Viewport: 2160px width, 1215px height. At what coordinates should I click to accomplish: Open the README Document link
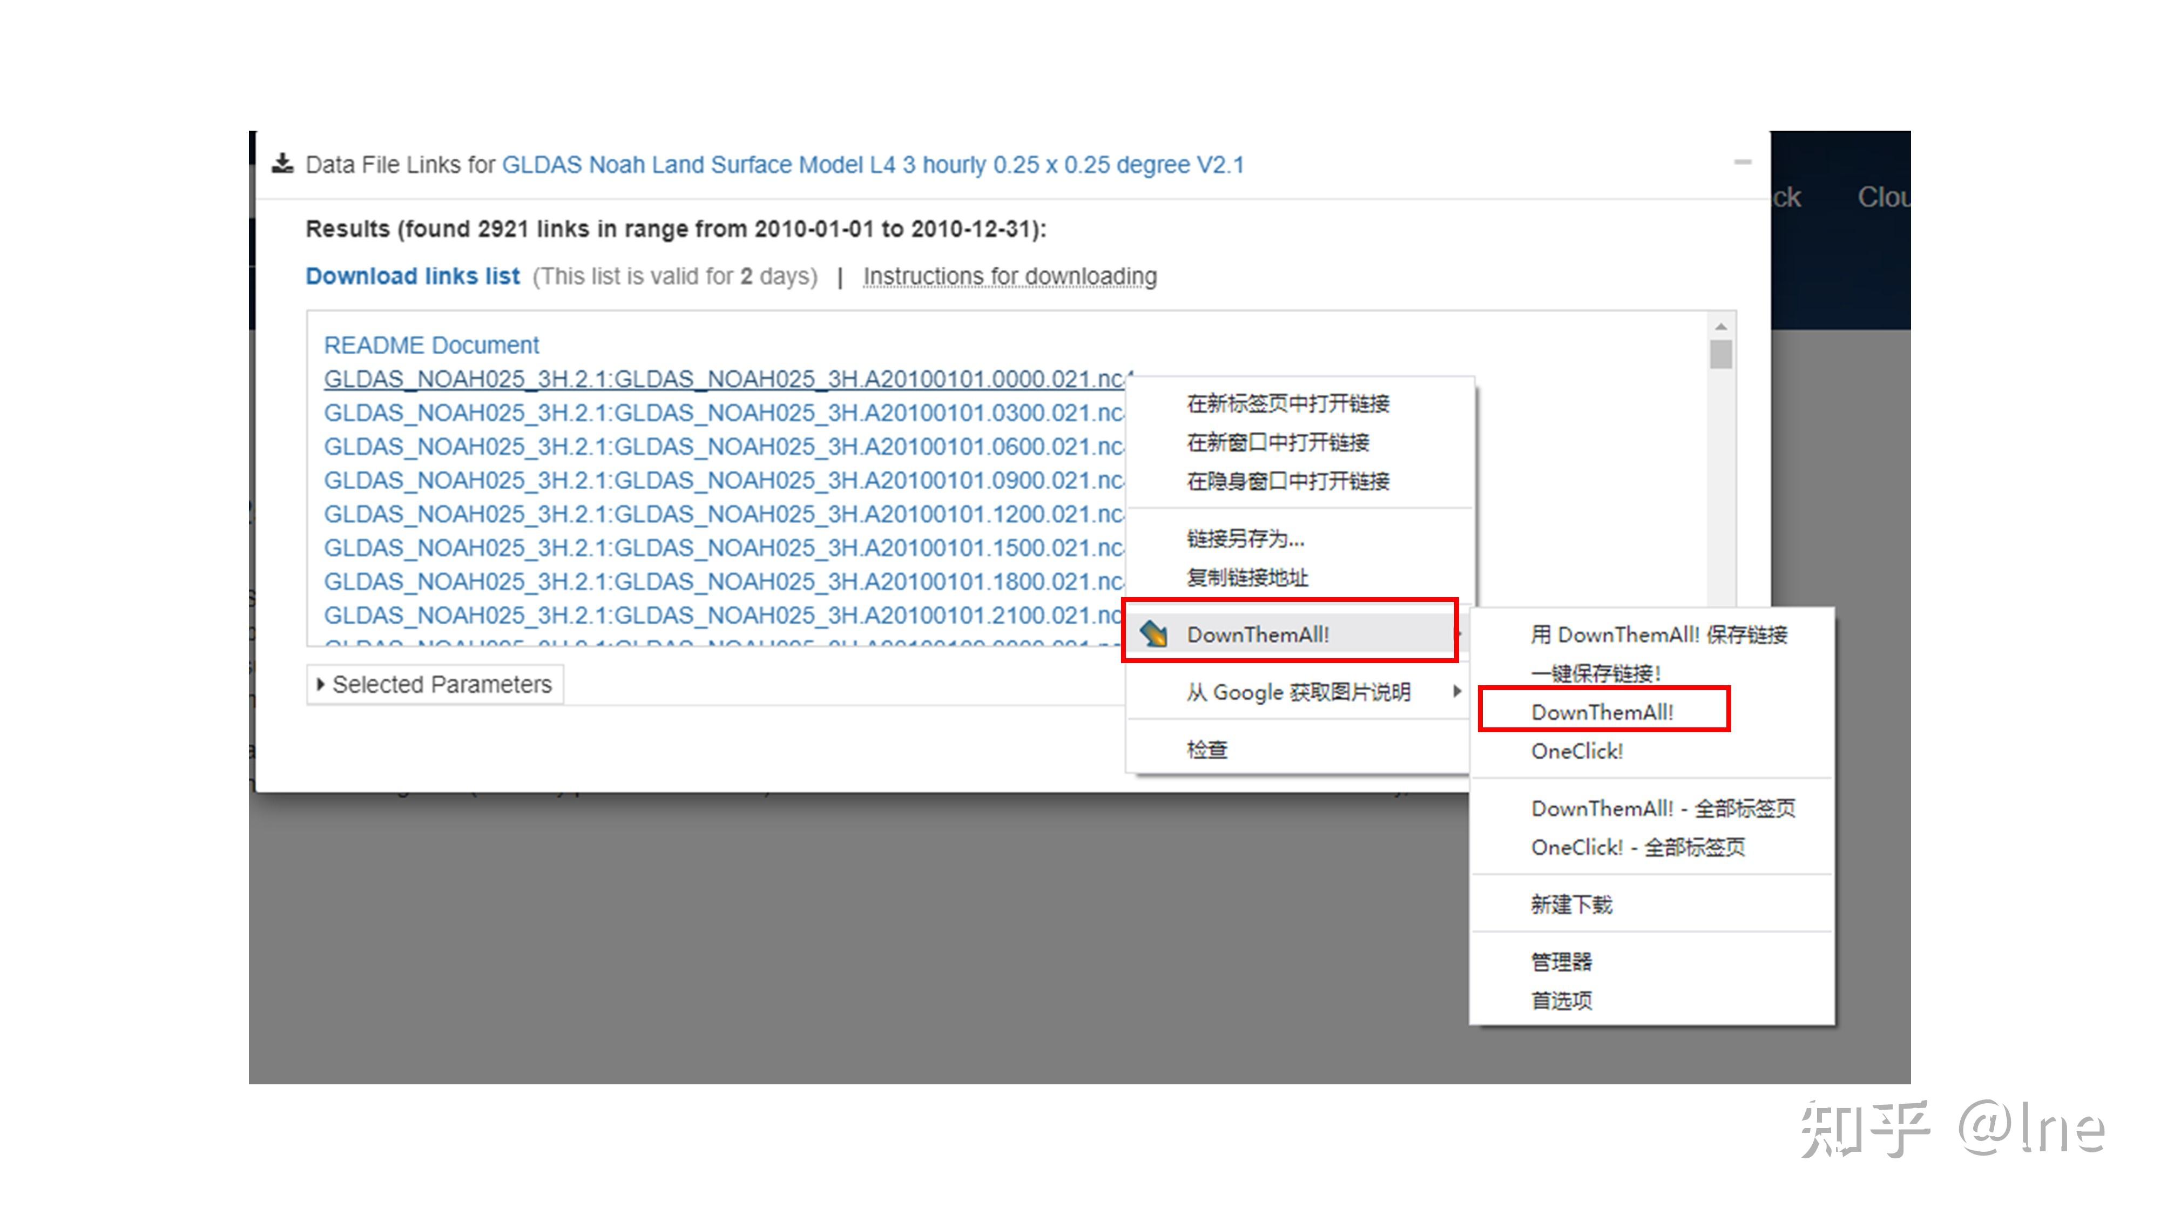pos(432,346)
